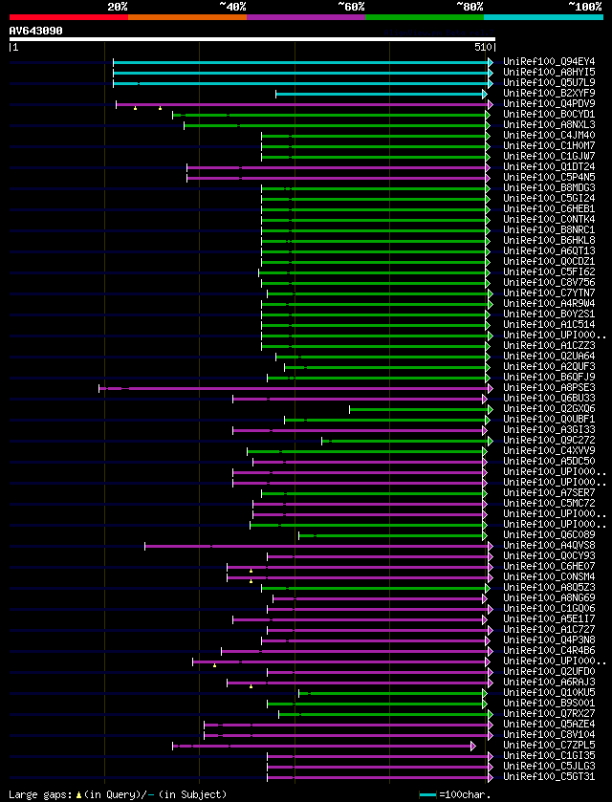This screenshot has width=612, height=802.
Task: Select label UniRef100_Q1DT24
Action: (x=549, y=167)
